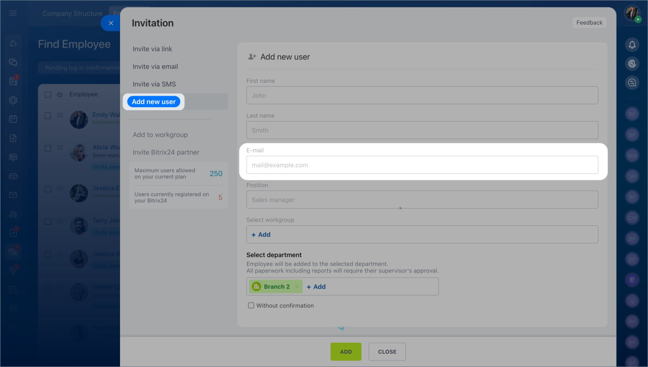Viewport: 648px width, 367px height.
Task: Click + Add under Select workgroup
Action: (261, 234)
